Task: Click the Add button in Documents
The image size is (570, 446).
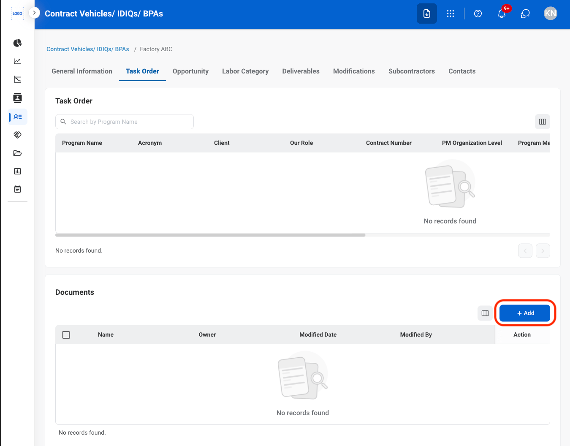Action: [525, 313]
